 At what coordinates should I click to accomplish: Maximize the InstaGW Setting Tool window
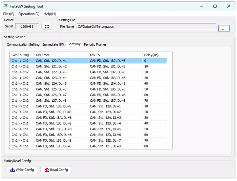click(x=215, y=6)
